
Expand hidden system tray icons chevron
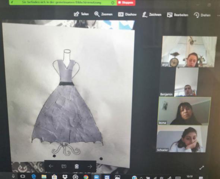(x=141, y=178)
